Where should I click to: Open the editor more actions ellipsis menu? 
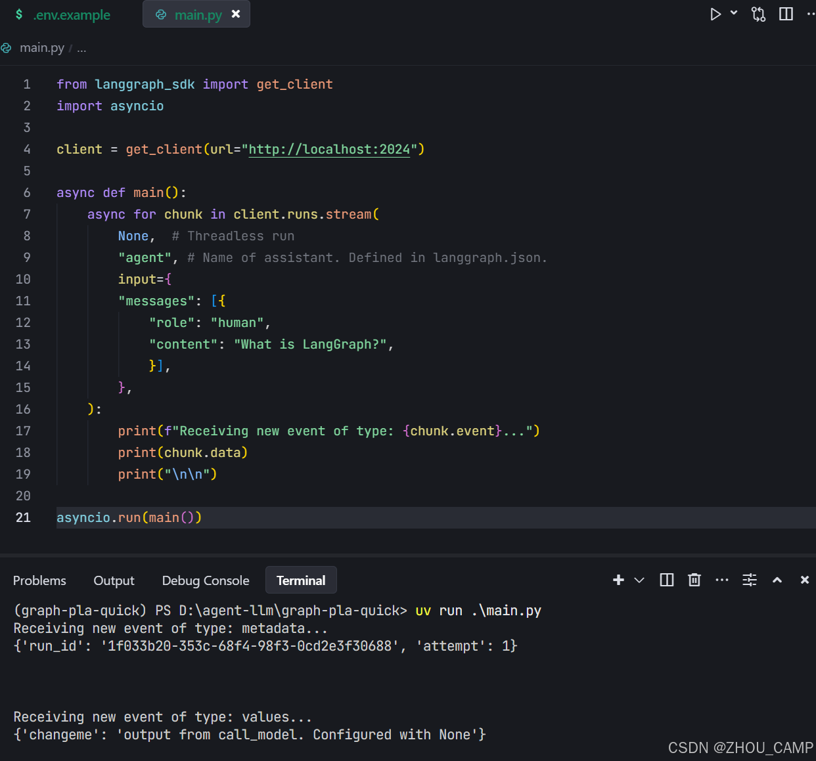click(811, 14)
